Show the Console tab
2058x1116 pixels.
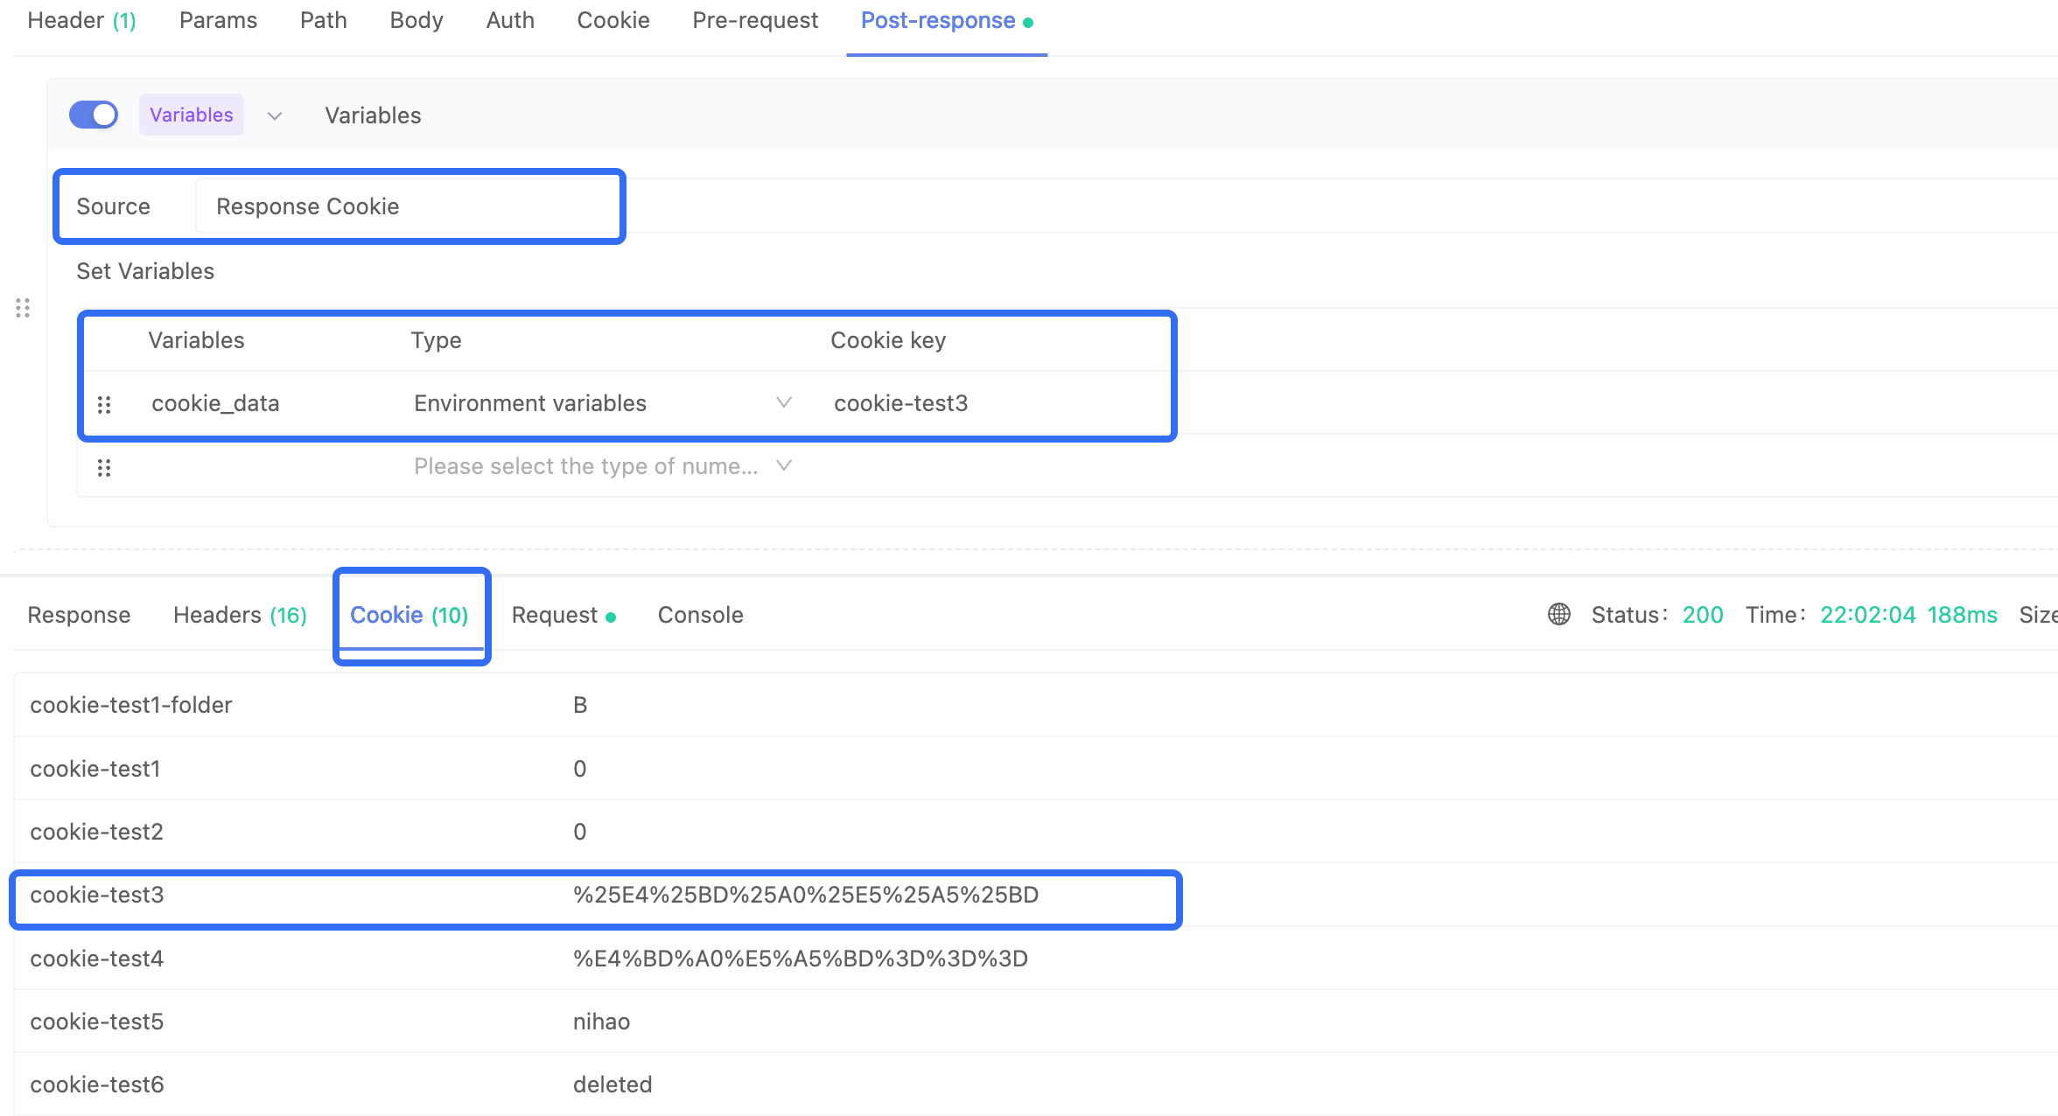[701, 615]
